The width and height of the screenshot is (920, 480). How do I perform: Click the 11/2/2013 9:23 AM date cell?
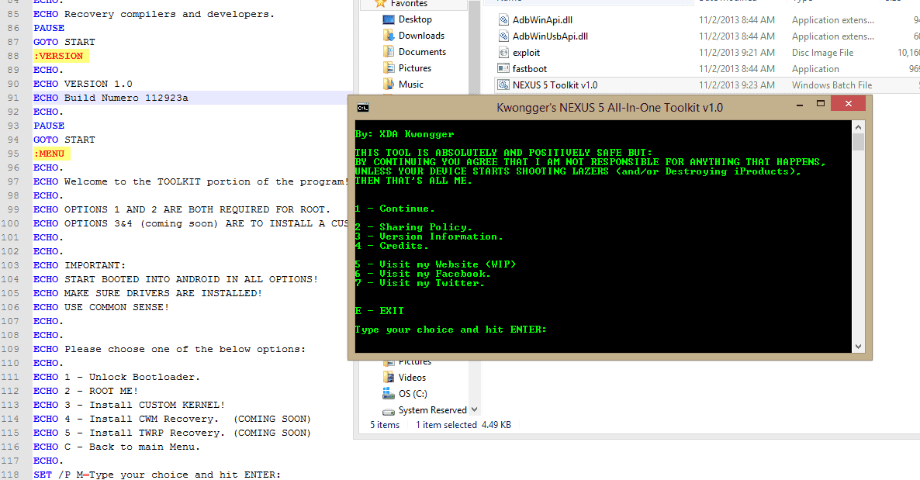tap(736, 85)
